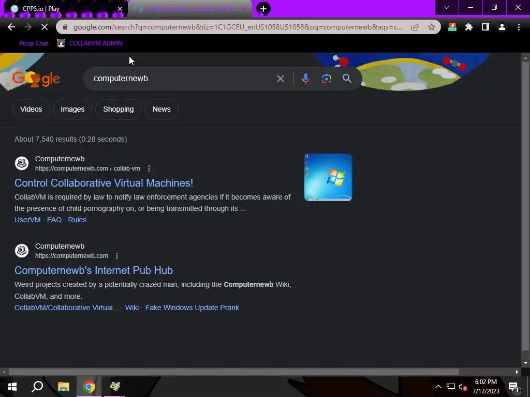Click the first result's Computernewb favicon

22,163
